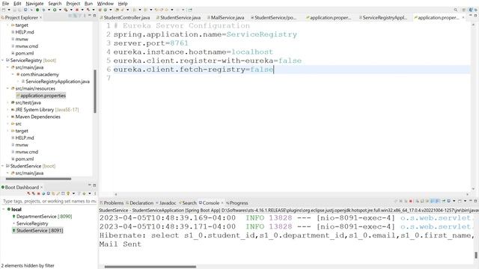Click the Console horizontal scrollbar
Viewport: 479px width, 269px height.
(x=150, y=267)
